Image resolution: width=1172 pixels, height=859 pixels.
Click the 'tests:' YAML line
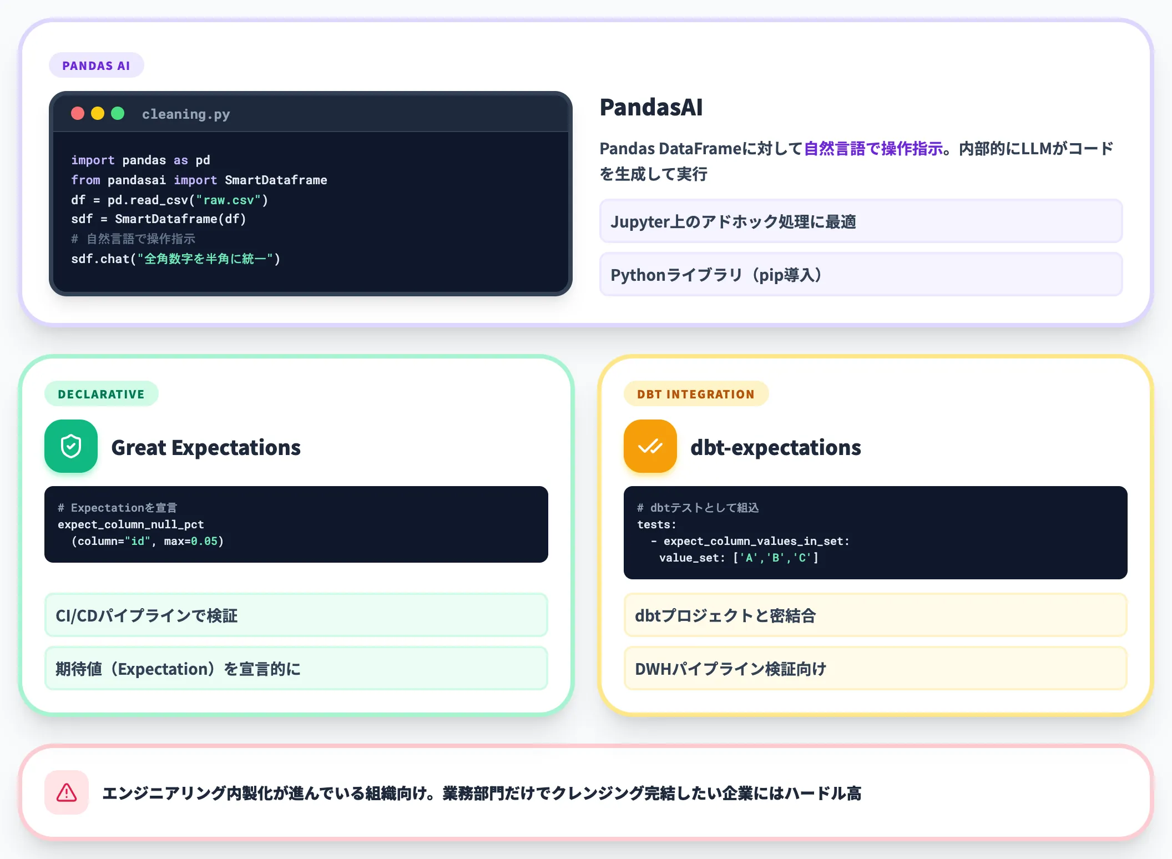pos(656,524)
